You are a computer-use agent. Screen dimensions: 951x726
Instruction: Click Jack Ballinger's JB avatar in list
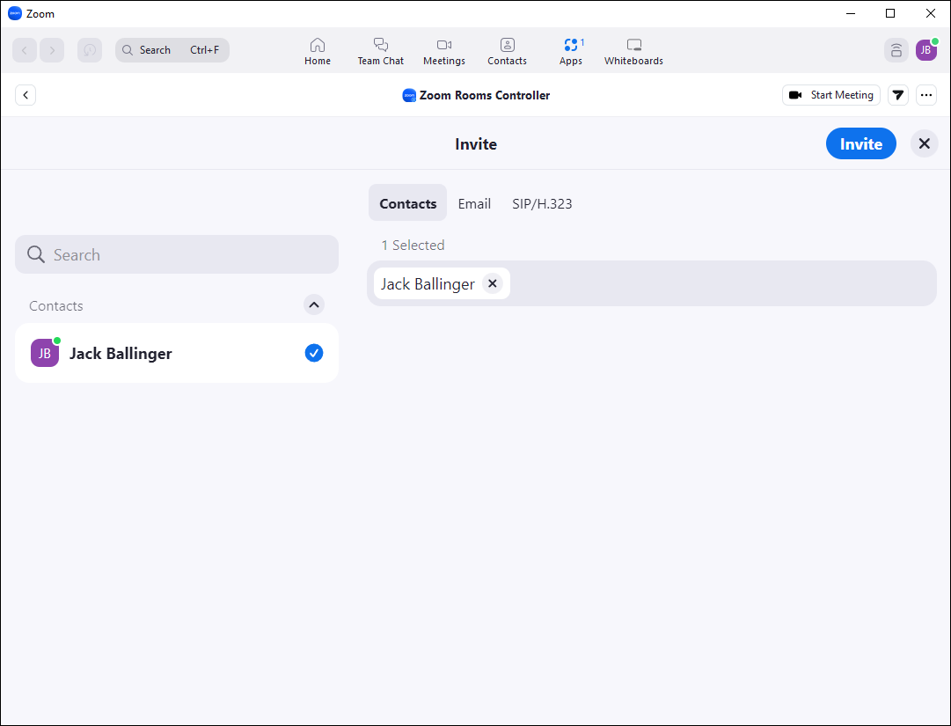click(45, 353)
